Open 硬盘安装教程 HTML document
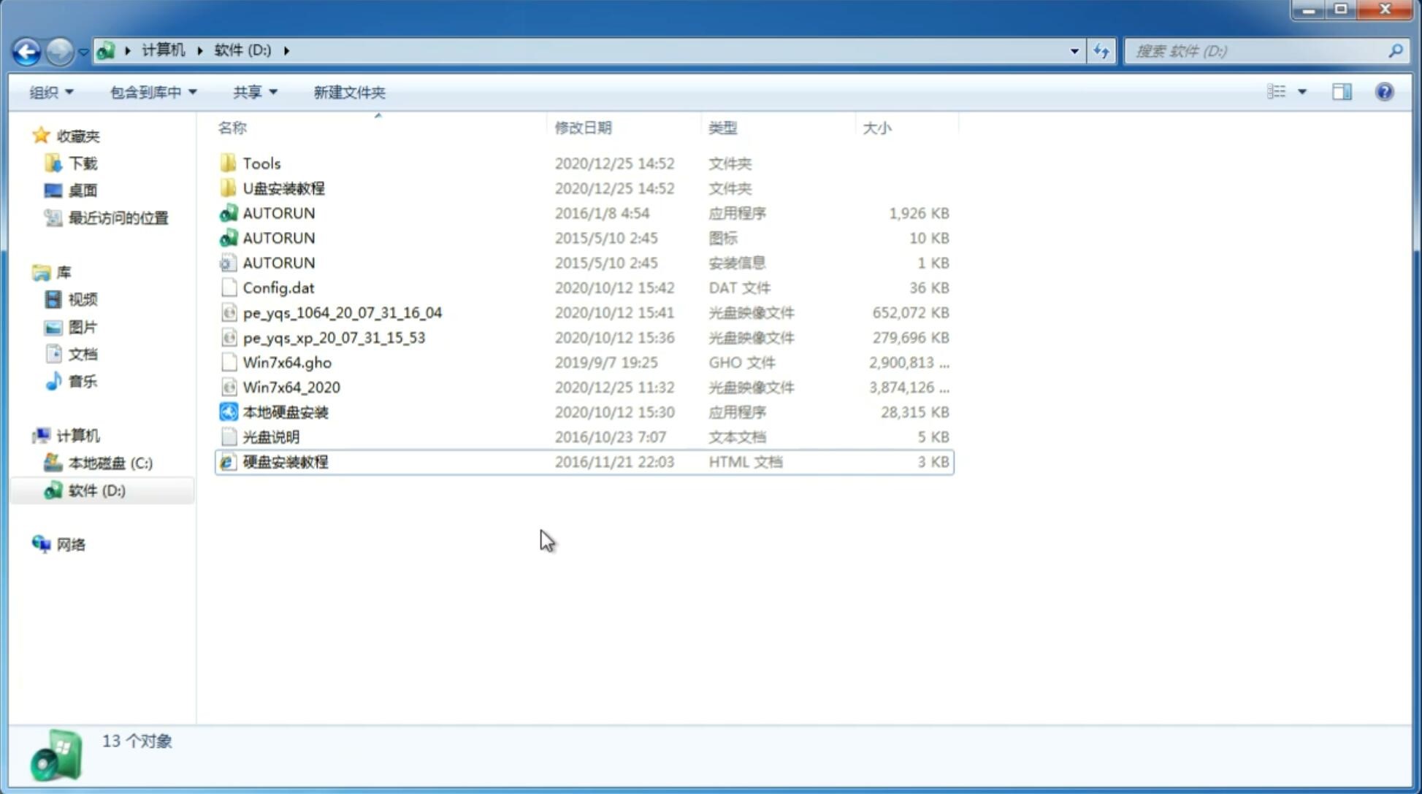The image size is (1422, 794). [x=284, y=461]
